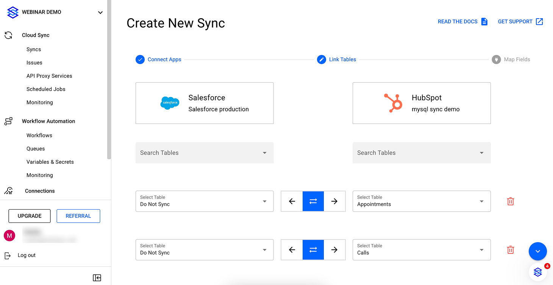Click the Connect Apps checkmark step icon

click(x=140, y=60)
